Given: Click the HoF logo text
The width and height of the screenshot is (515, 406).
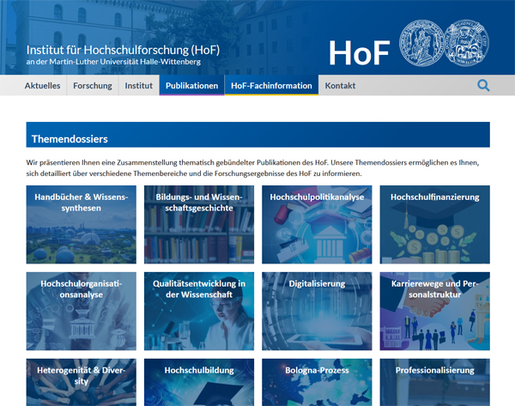Looking at the screenshot, I should click(x=359, y=53).
